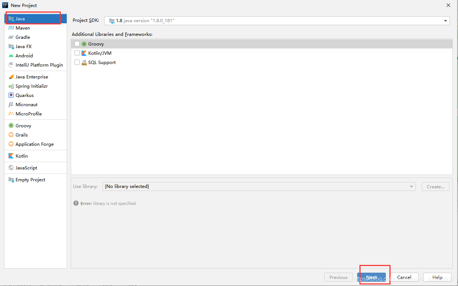458x286 pixels.
Task: Click the error warning icon
Action: 76,203
